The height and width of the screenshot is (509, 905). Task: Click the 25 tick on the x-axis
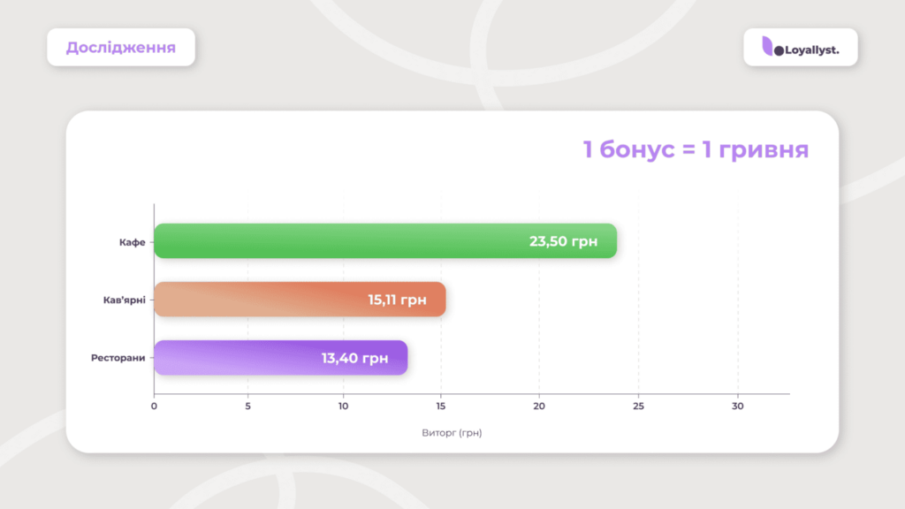638,406
